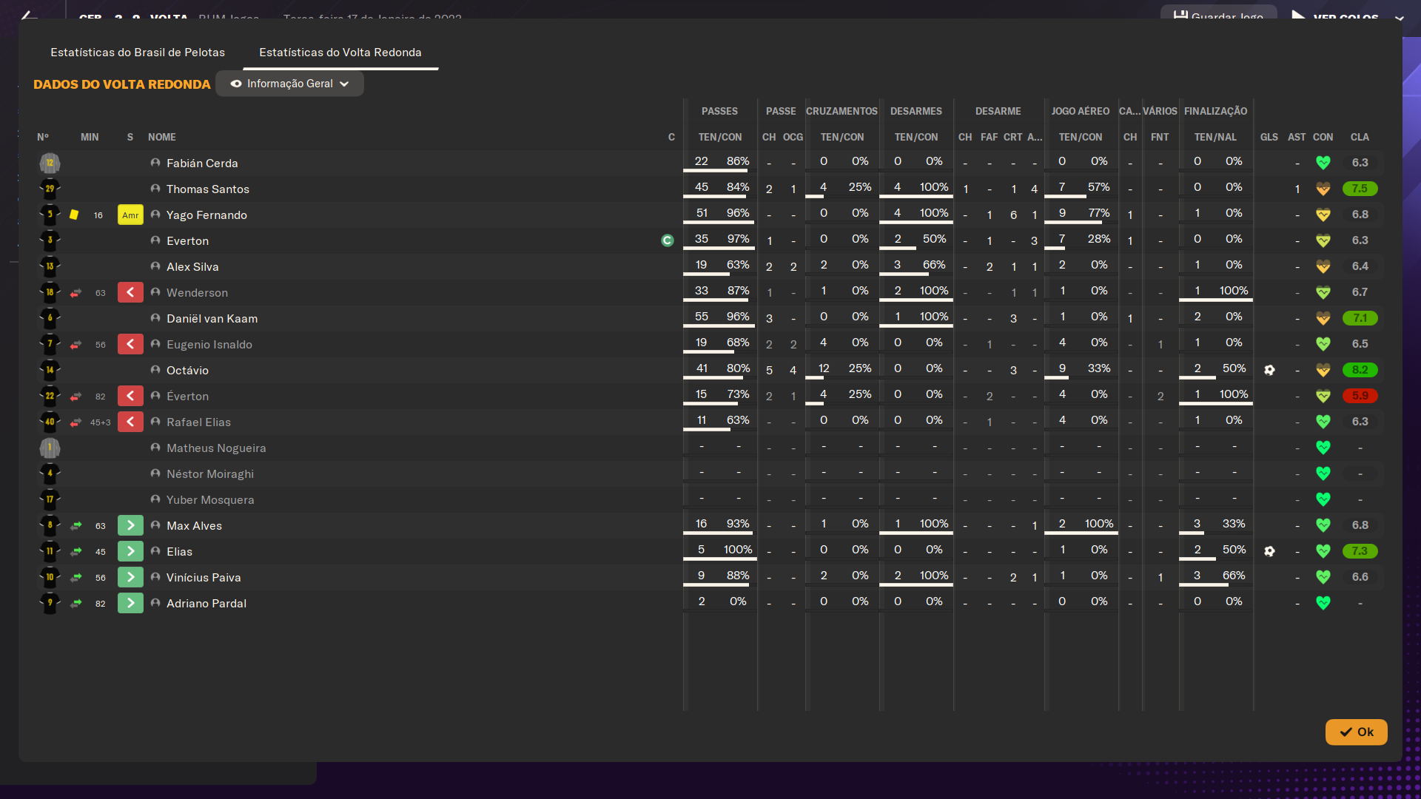This screenshot has height=799, width=1421.
Task: Sort by CLA rating column header
Action: click(1360, 137)
